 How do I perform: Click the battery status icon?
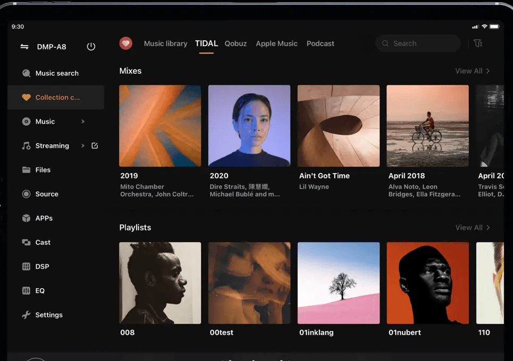coord(494,27)
